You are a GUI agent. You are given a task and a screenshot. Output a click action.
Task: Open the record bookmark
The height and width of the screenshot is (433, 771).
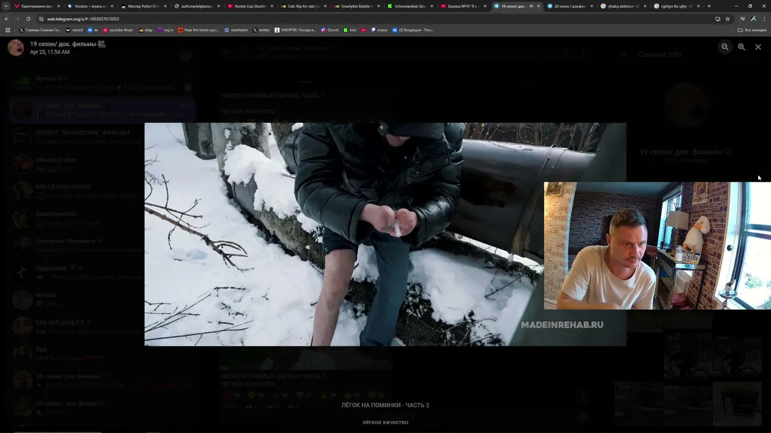pyautogui.click(x=74, y=29)
